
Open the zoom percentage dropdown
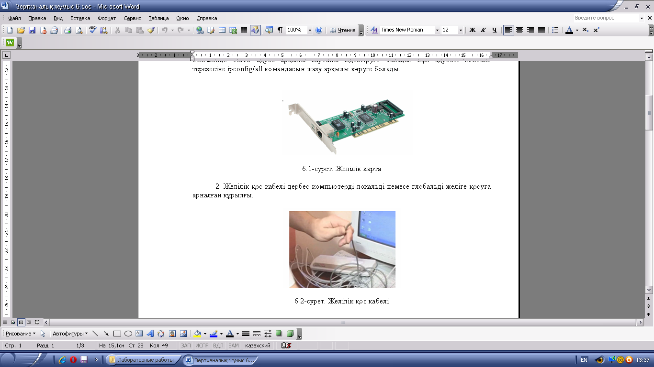[310, 30]
